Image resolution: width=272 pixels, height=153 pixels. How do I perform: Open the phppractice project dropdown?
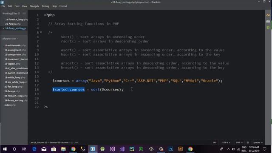click(x=10, y=39)
